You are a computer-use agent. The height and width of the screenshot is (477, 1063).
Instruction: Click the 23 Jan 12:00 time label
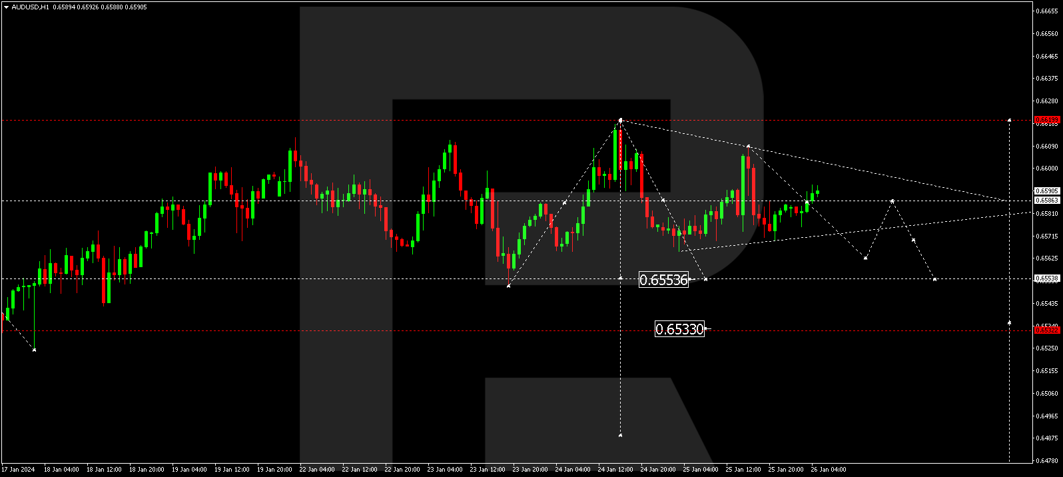click(488, 470)
